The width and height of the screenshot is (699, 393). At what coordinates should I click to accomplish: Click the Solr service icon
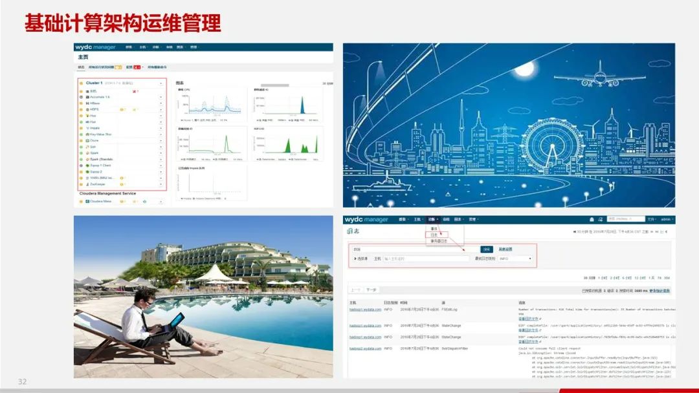click(87, 147)
